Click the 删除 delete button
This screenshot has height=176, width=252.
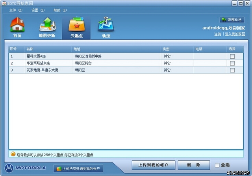(x=194, y=165)
